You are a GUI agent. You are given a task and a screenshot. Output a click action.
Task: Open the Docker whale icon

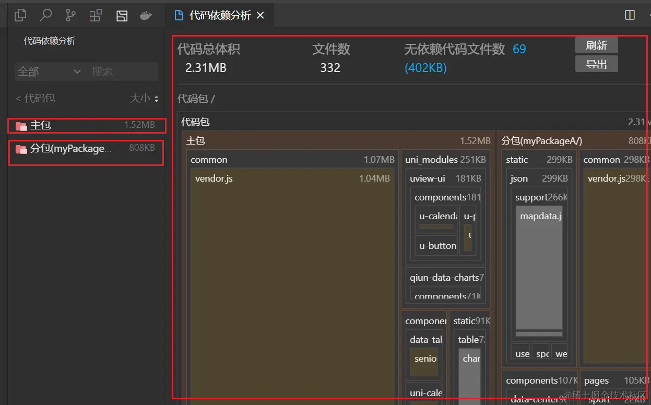[x=146, y=16]
